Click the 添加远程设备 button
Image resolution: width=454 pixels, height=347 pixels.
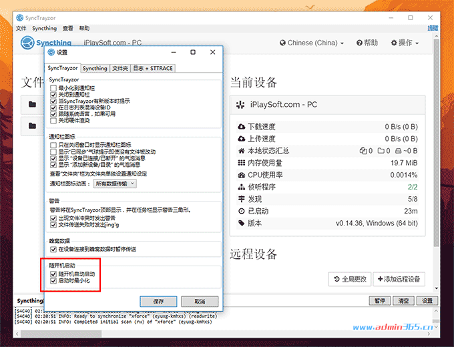pyautogui.click(x=399, y=279)
